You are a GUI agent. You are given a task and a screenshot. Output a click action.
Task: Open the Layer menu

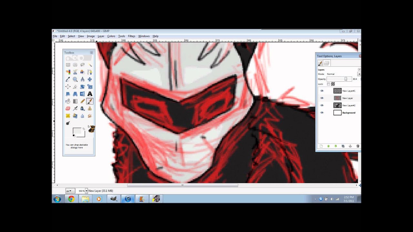[101, 36]
